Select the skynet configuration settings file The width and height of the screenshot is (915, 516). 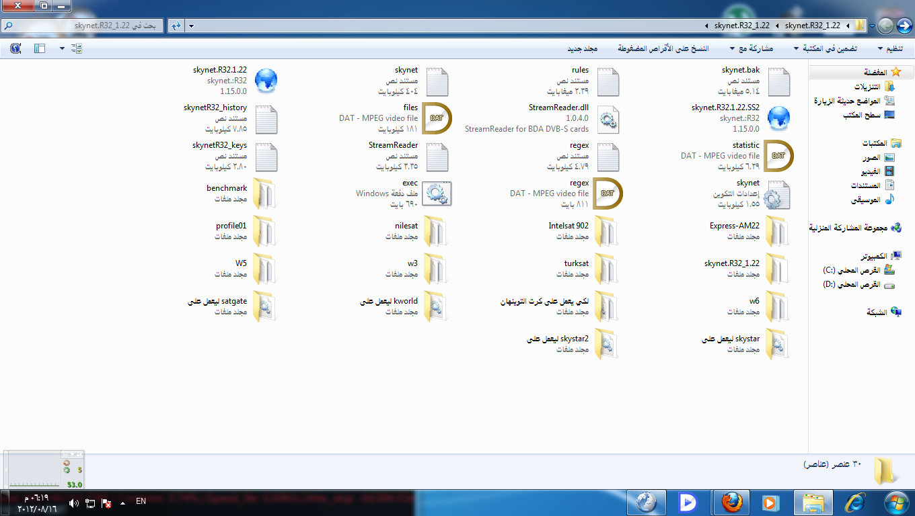click(x=752, y=193)
